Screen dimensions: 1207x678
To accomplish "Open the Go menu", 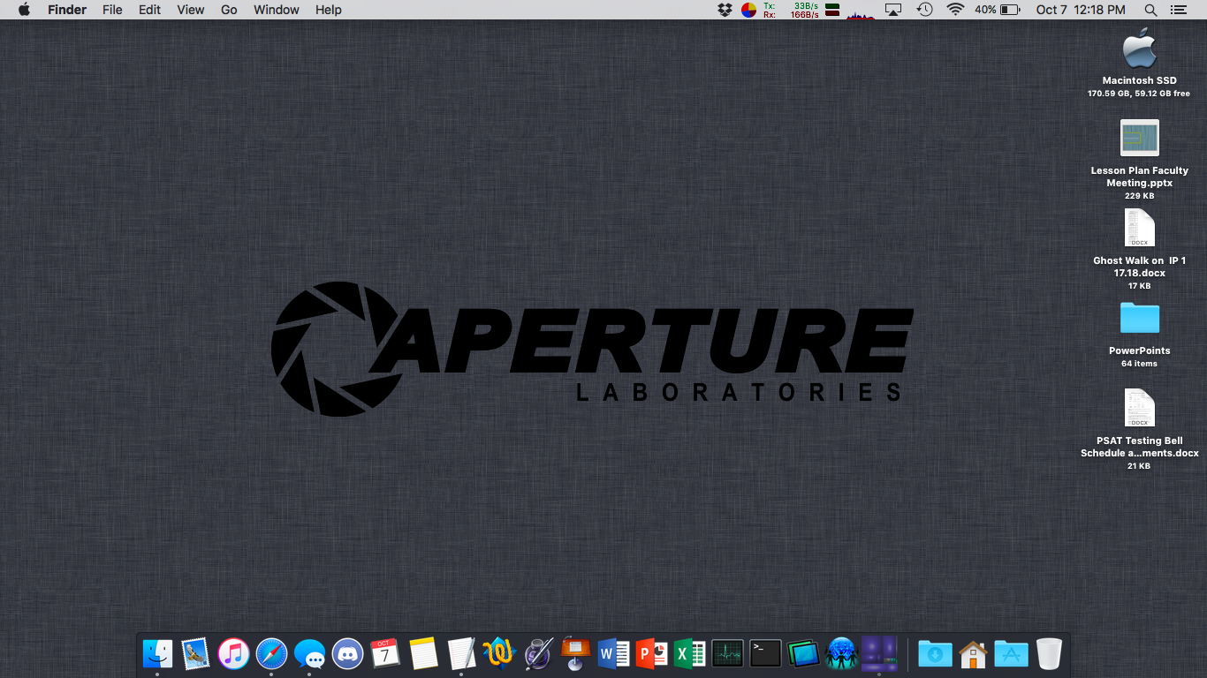I will click(229, 10).
